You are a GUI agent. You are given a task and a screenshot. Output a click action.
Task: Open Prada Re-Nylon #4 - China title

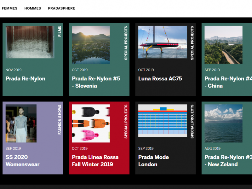tap(228, 82)
